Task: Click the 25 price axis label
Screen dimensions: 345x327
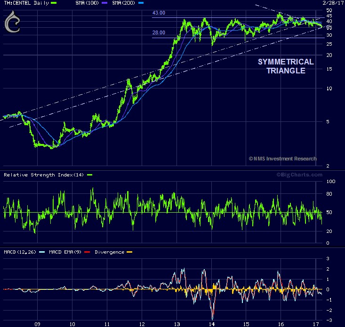Action: pyautogui.click(x=329, y=44)
